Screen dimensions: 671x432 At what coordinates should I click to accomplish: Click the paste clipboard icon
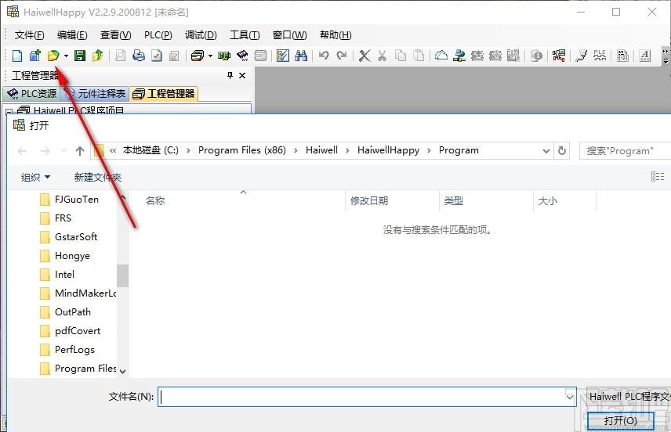pos(419,56)
